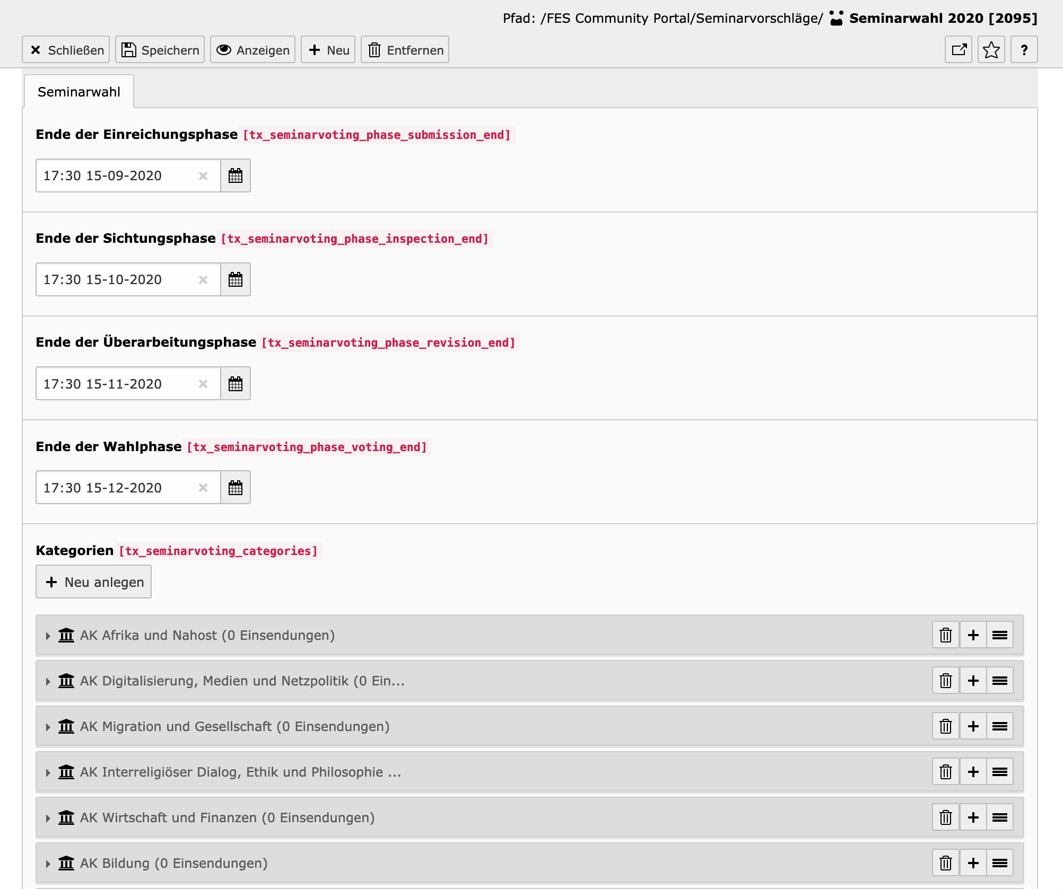
Task: Create a new category with Neu anlegen
Action: (x=93, y=582)
